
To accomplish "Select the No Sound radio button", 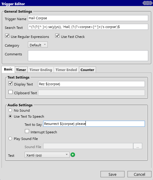I will click(10, 110).
